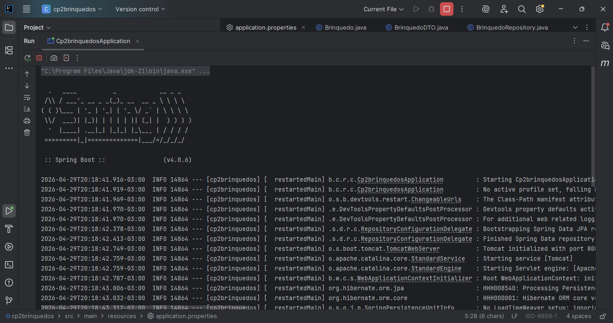613x323 pixels.
Task: Rerun Cp2brinquedosApplication
Action: [x=27, y=58]
